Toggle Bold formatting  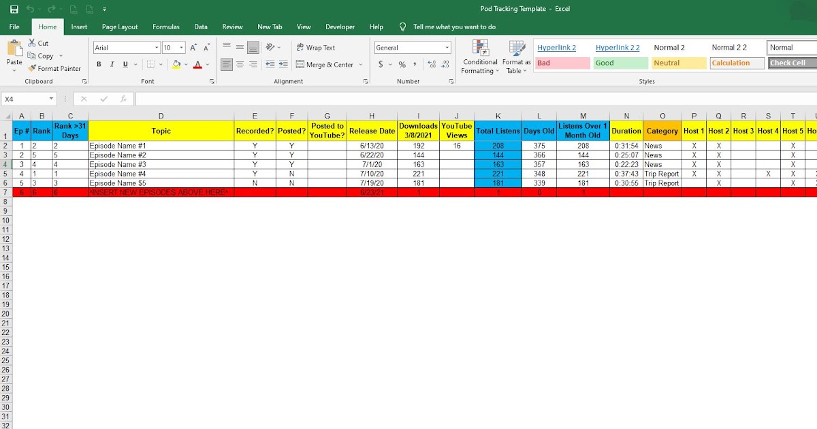click(x=99, y=63)
